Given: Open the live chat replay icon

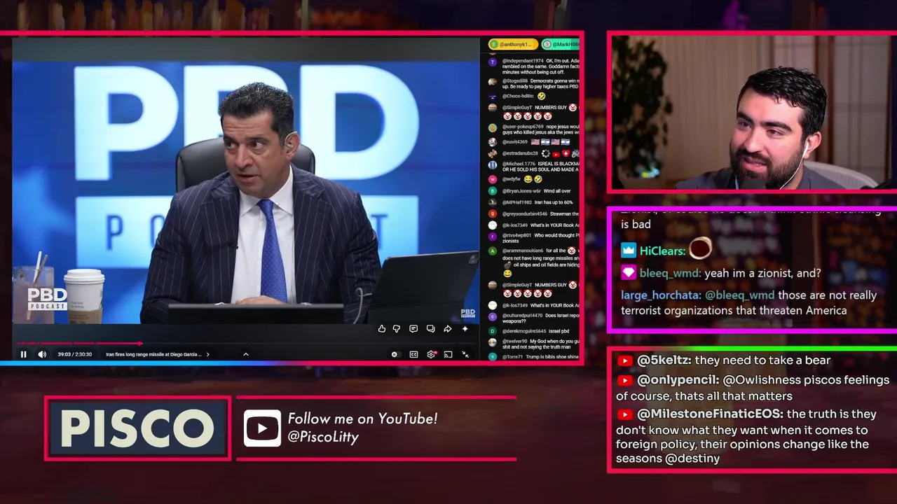Looking at the screenshot, I should pos(430,328).
